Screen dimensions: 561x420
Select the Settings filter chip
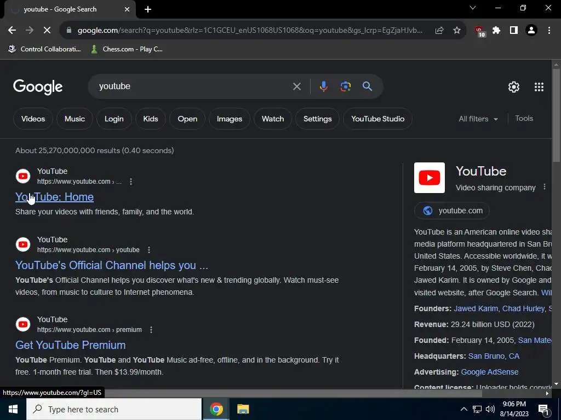[317, 119]
